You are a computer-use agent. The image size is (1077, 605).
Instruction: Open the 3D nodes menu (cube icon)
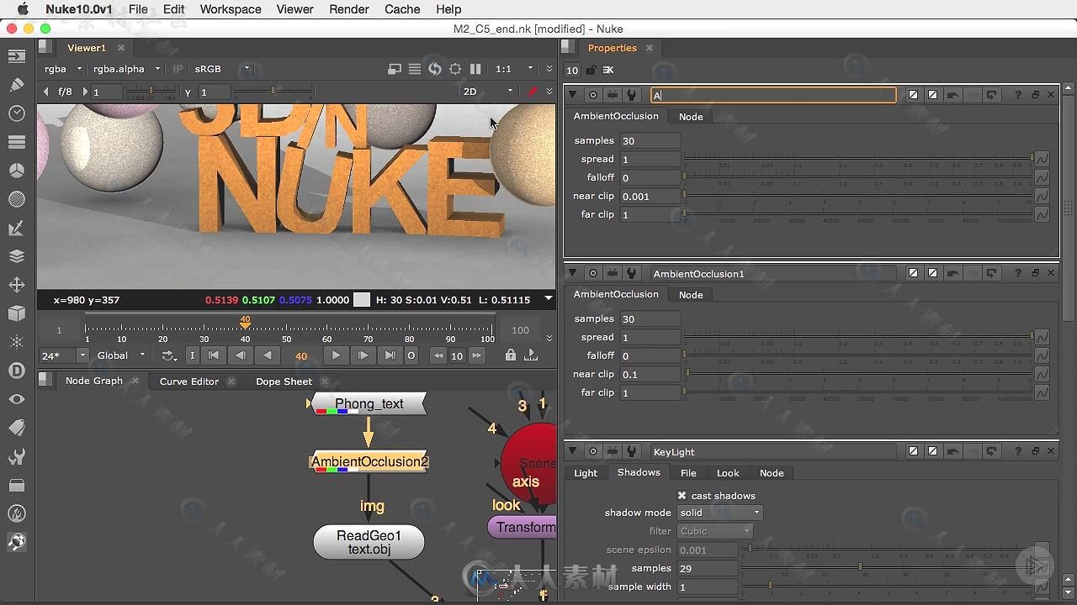[16, 313]
